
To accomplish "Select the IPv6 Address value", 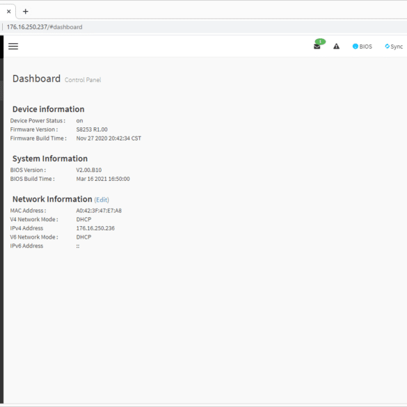I will pos(78,246).
